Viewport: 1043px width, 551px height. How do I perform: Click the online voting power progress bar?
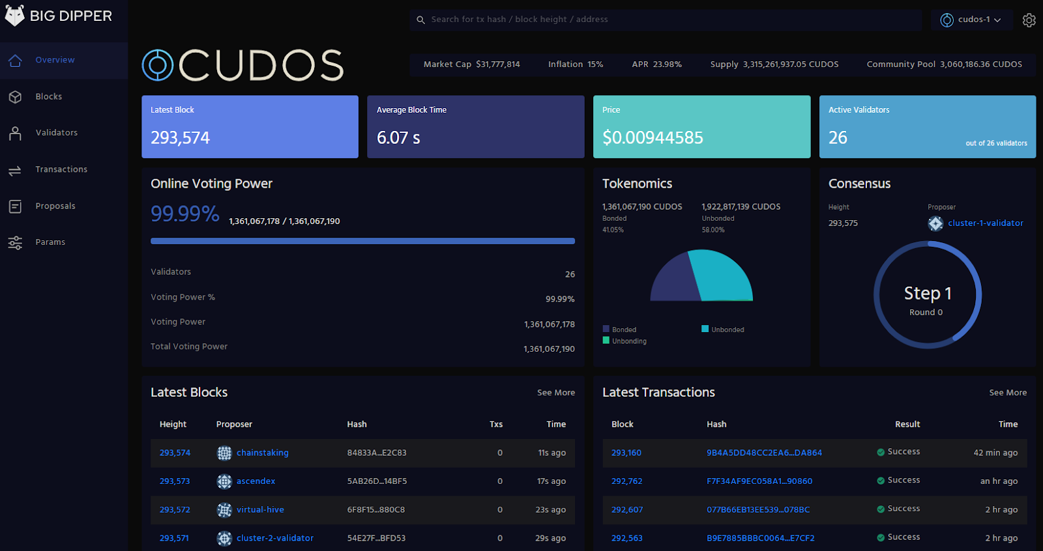click(362, 241)
